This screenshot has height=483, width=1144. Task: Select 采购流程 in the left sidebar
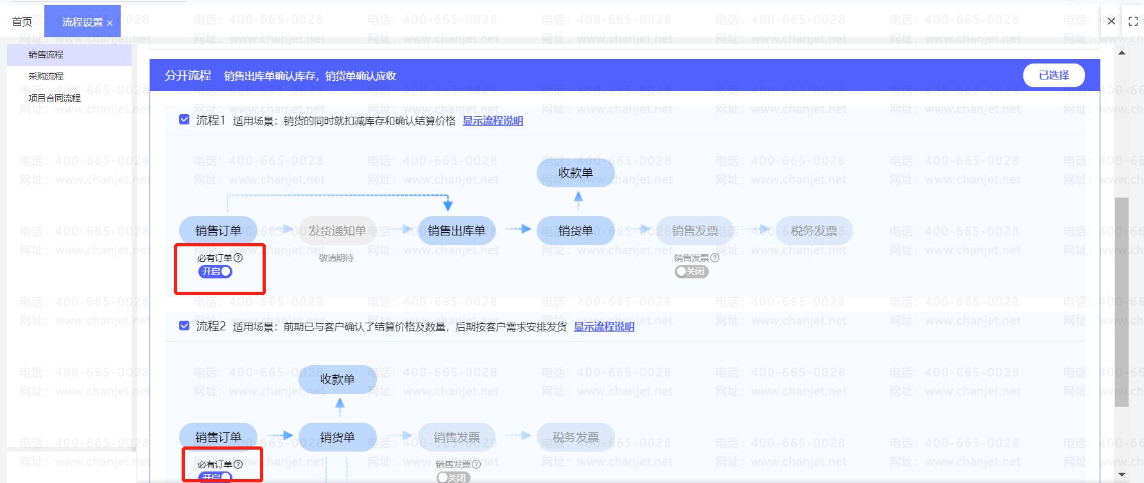click(46, 76)
